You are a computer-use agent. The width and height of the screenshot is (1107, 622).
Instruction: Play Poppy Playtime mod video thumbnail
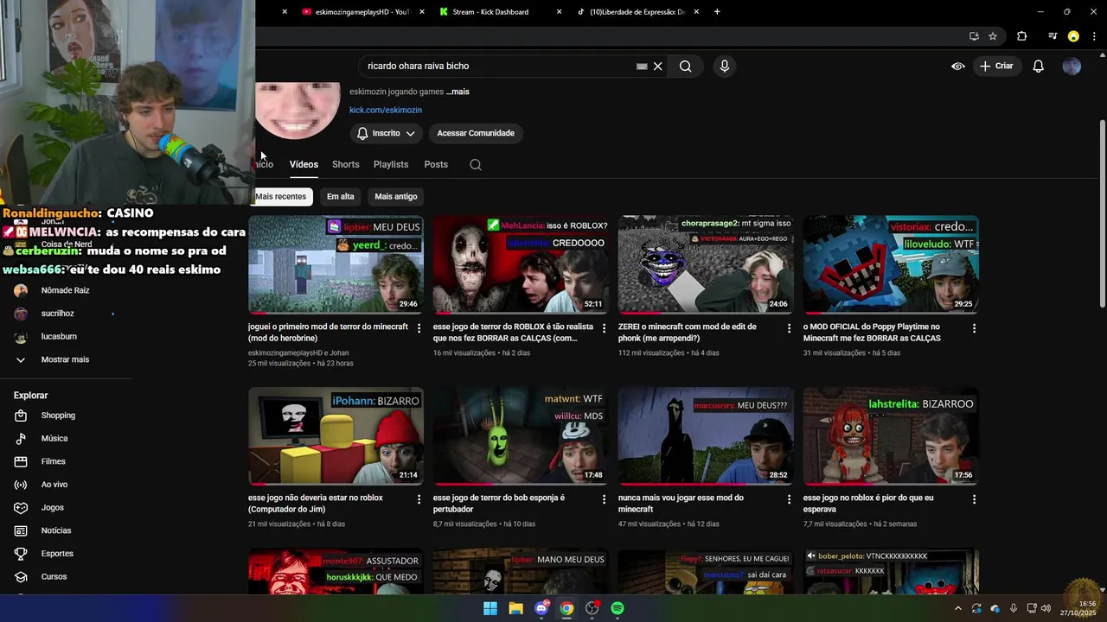pos(891,264)
